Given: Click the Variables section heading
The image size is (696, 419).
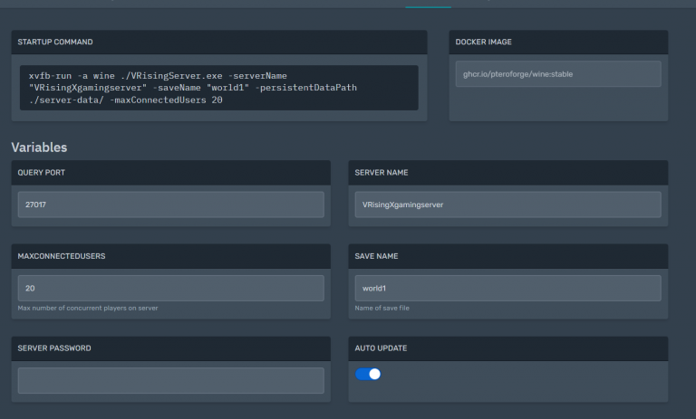Looking at the screenshot, I should click(39, 147).
